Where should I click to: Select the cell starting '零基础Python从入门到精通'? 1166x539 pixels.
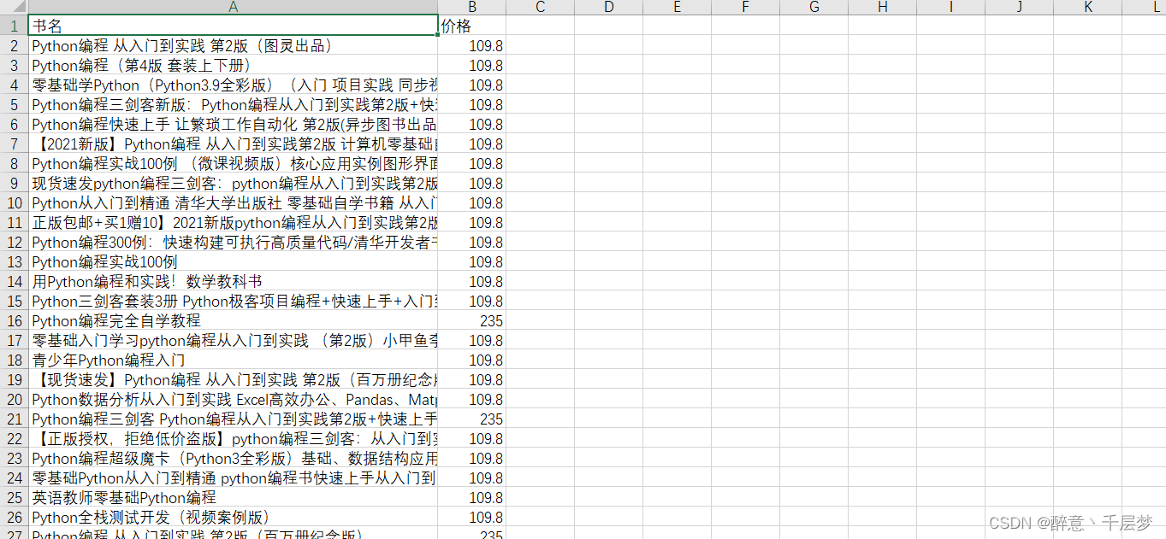(x=233, y=477)
